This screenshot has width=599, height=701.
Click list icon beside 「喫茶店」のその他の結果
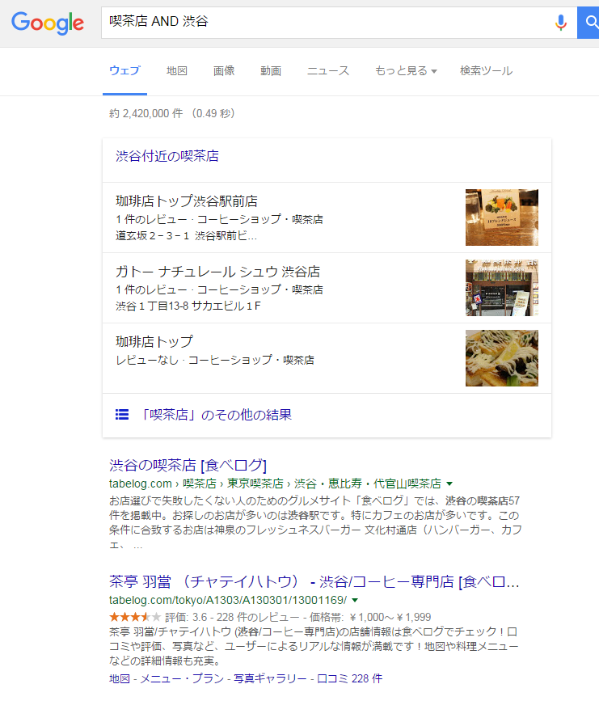click(122, 415)
